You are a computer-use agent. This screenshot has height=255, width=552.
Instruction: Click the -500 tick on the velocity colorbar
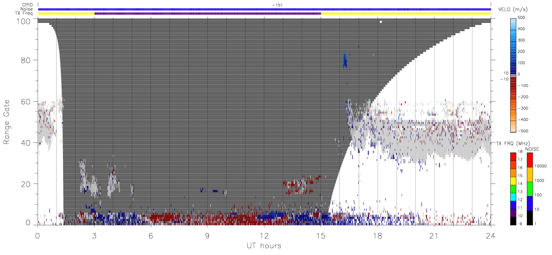(522, 131)
